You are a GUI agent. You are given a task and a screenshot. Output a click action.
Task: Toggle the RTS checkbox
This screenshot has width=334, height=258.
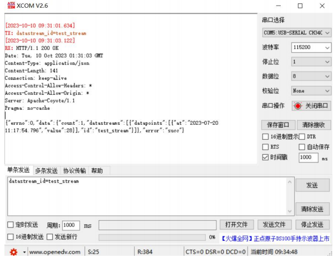click(266, 147)
